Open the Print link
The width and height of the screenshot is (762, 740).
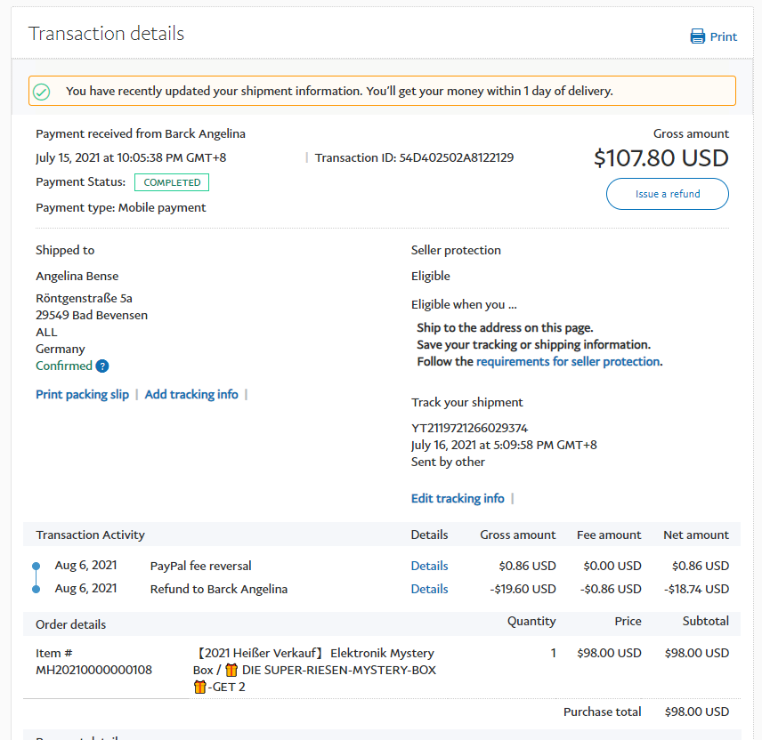coord(723,36)
